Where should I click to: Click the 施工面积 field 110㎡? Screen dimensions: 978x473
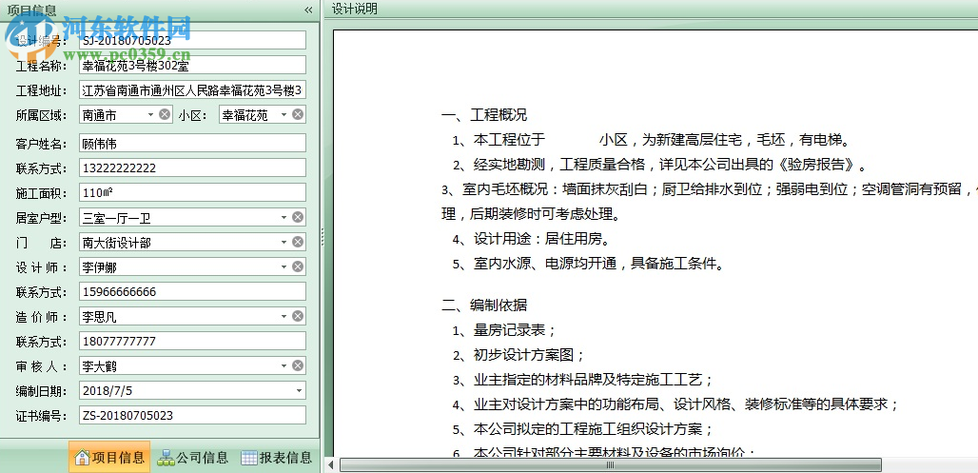193,193
